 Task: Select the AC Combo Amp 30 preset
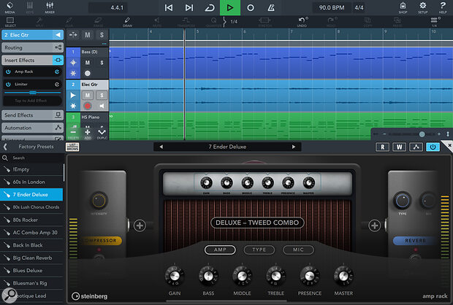31,233
